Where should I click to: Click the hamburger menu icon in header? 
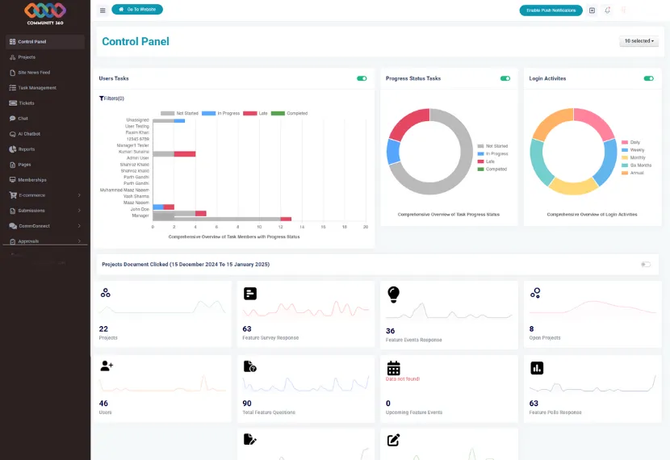[103, 10]
